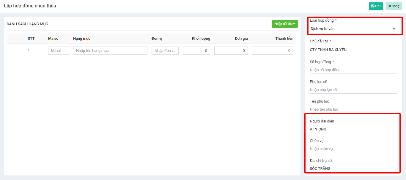Select the Phụ lục số input
This screenshot has height=180, width=406.
(x=353, y=90)
